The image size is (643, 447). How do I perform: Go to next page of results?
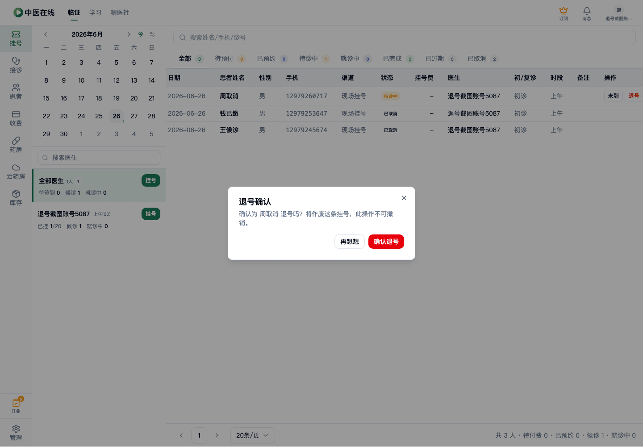[x=217, y=435]
